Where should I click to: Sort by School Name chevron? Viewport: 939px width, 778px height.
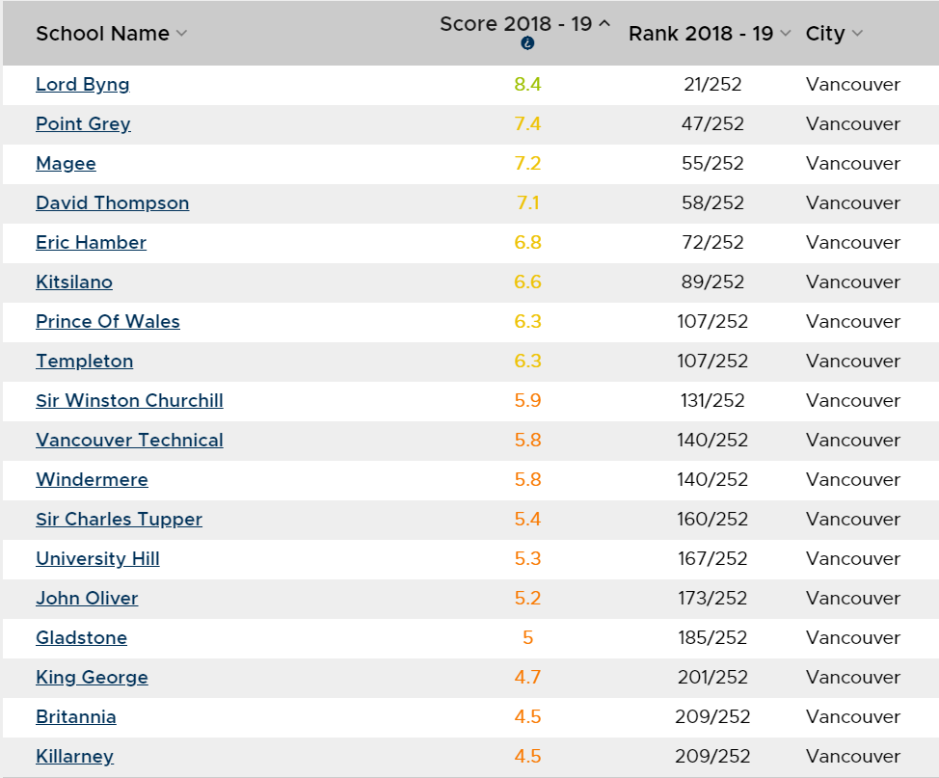(181, 34)
